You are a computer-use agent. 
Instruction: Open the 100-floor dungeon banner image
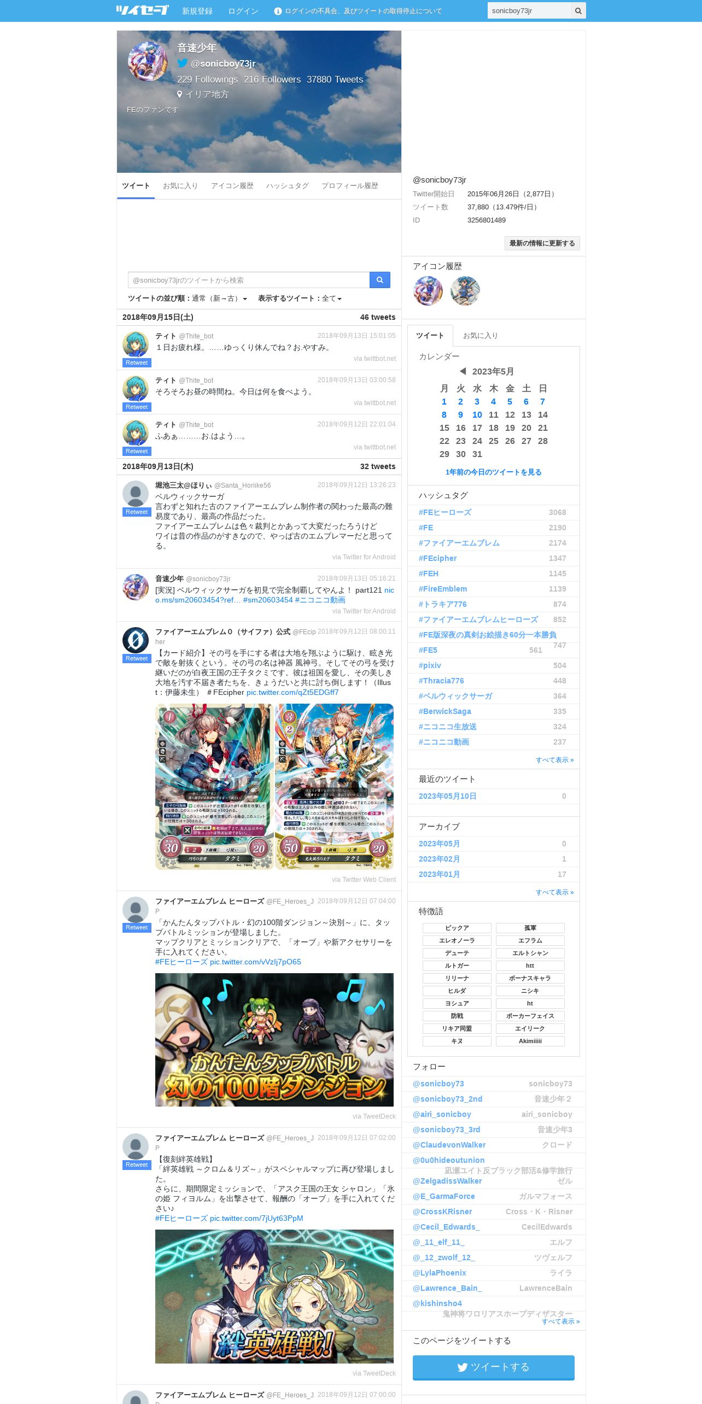pos(274,1040)
